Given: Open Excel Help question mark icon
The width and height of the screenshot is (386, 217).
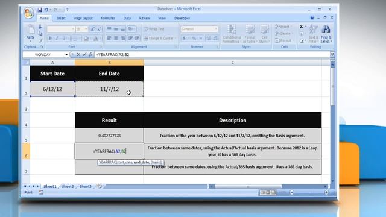Looking at the screenshot, I should tap(312, 17).
